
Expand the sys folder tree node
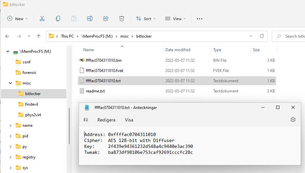click(x=11, y=168)
